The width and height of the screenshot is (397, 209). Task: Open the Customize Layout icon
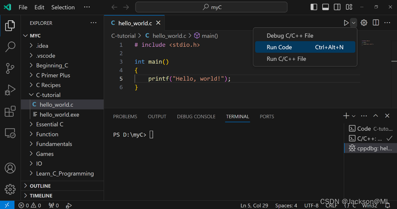[349, 7]
